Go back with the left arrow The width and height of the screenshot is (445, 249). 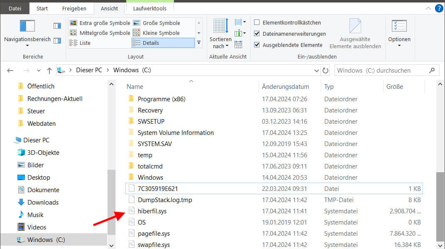[10, 70]
